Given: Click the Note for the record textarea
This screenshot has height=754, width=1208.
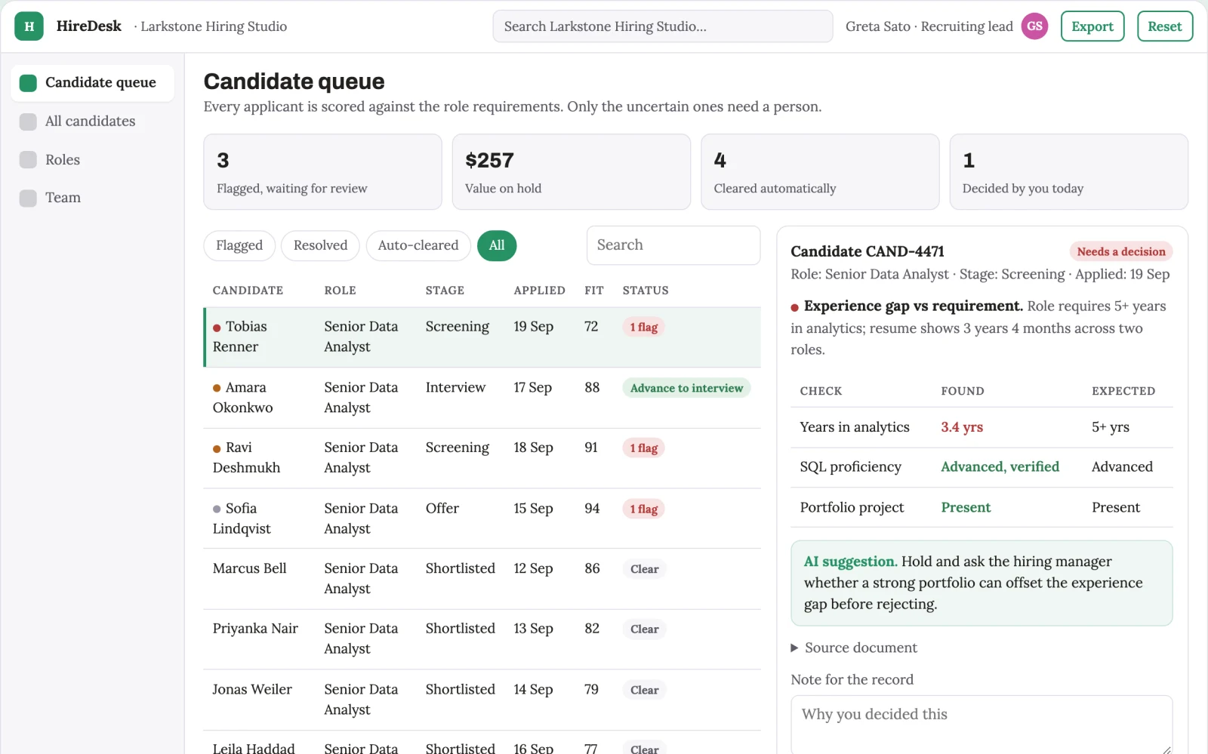Looking at the screenshot, I should click(x=981, y=725).
